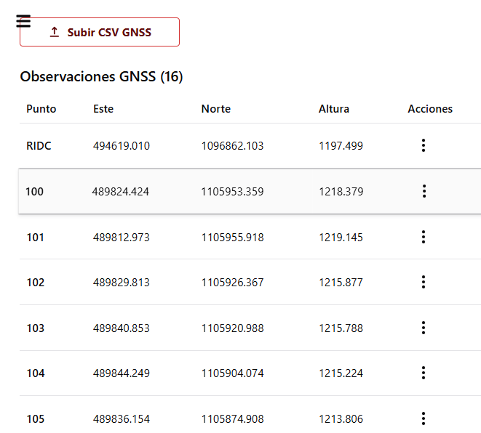The width and height of the screenshot is (481, 433).
Task: Click the Punto column header
Action: coord(41,109)
